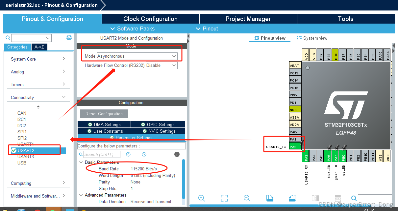Select USART3 in the Connectivity list
398x211 pixels.
26,157
